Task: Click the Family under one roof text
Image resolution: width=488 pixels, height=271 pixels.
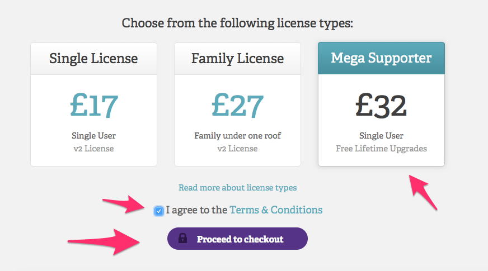Action: pyautogui.click(x=237, y=136)
